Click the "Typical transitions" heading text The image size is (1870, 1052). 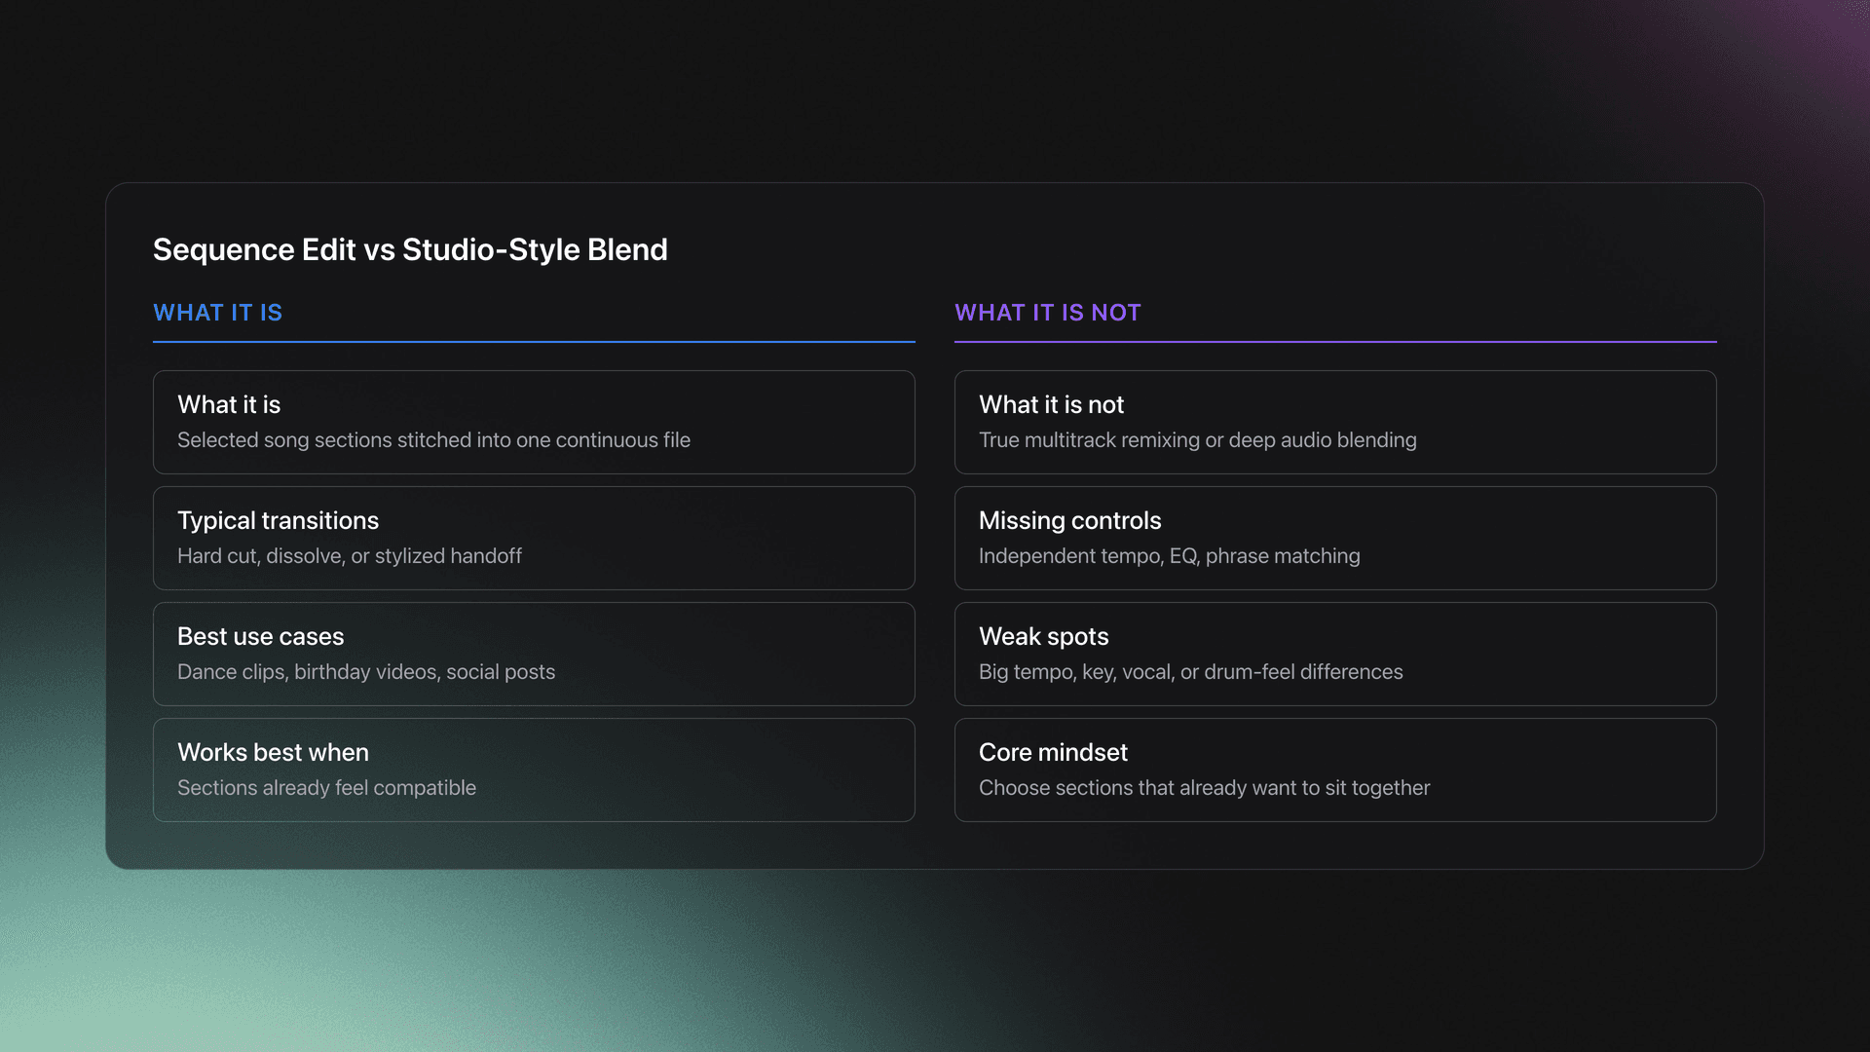(278, 520)
